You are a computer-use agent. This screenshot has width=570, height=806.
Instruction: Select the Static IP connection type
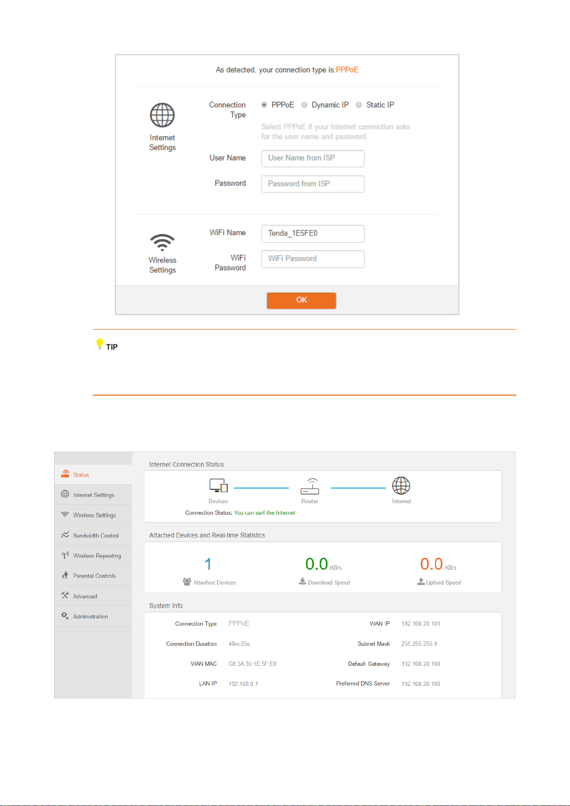click(359, 105)
